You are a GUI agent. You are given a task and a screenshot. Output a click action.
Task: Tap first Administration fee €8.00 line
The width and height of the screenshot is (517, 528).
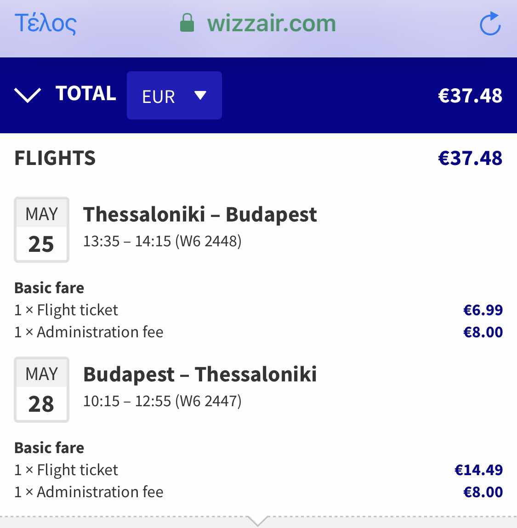pyautogui.click(x=258, y=332)
